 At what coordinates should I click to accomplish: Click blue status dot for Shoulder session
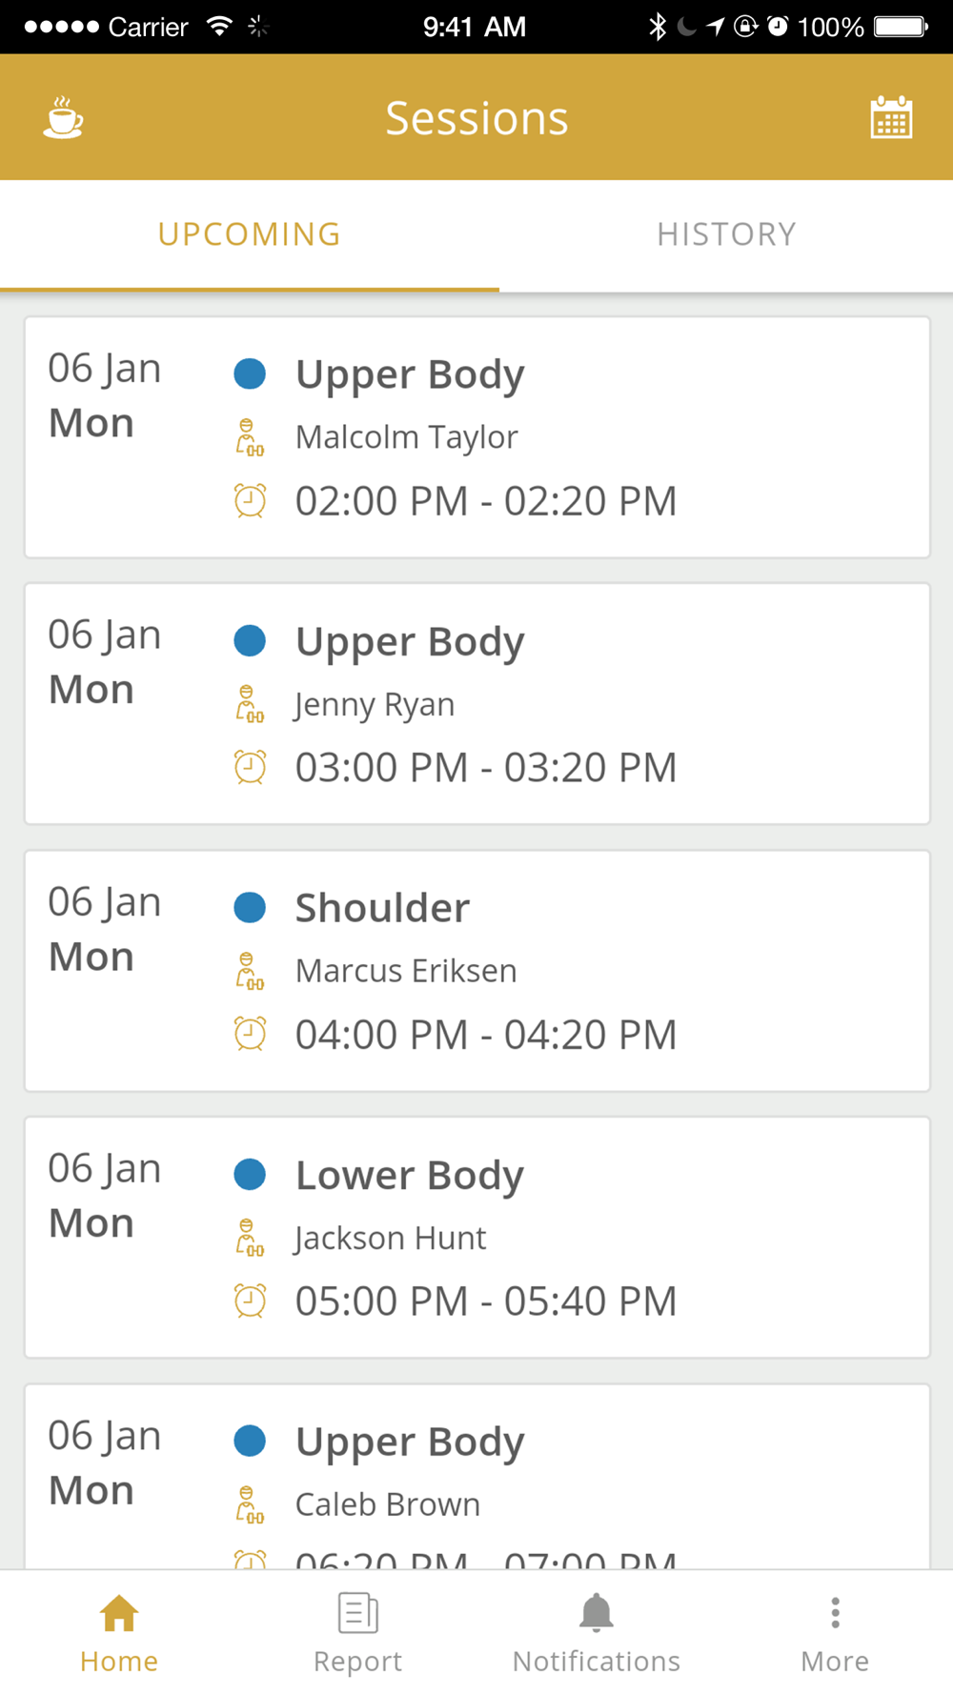point(250,907)
